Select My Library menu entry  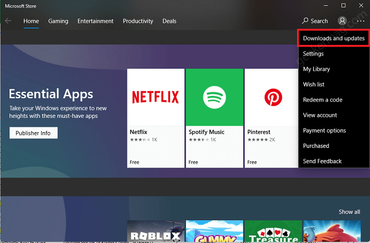334,69
